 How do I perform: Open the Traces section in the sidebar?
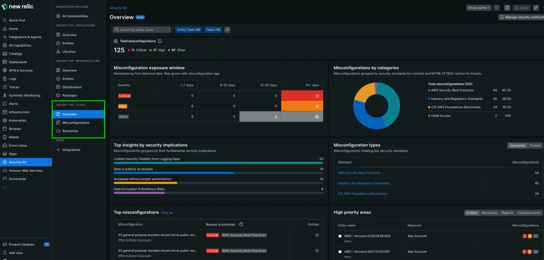point(14,87)
